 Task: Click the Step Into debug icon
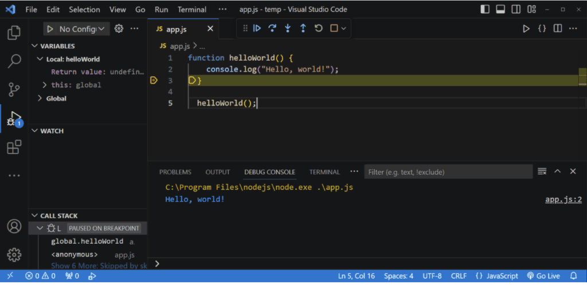(x=288, y=28)
